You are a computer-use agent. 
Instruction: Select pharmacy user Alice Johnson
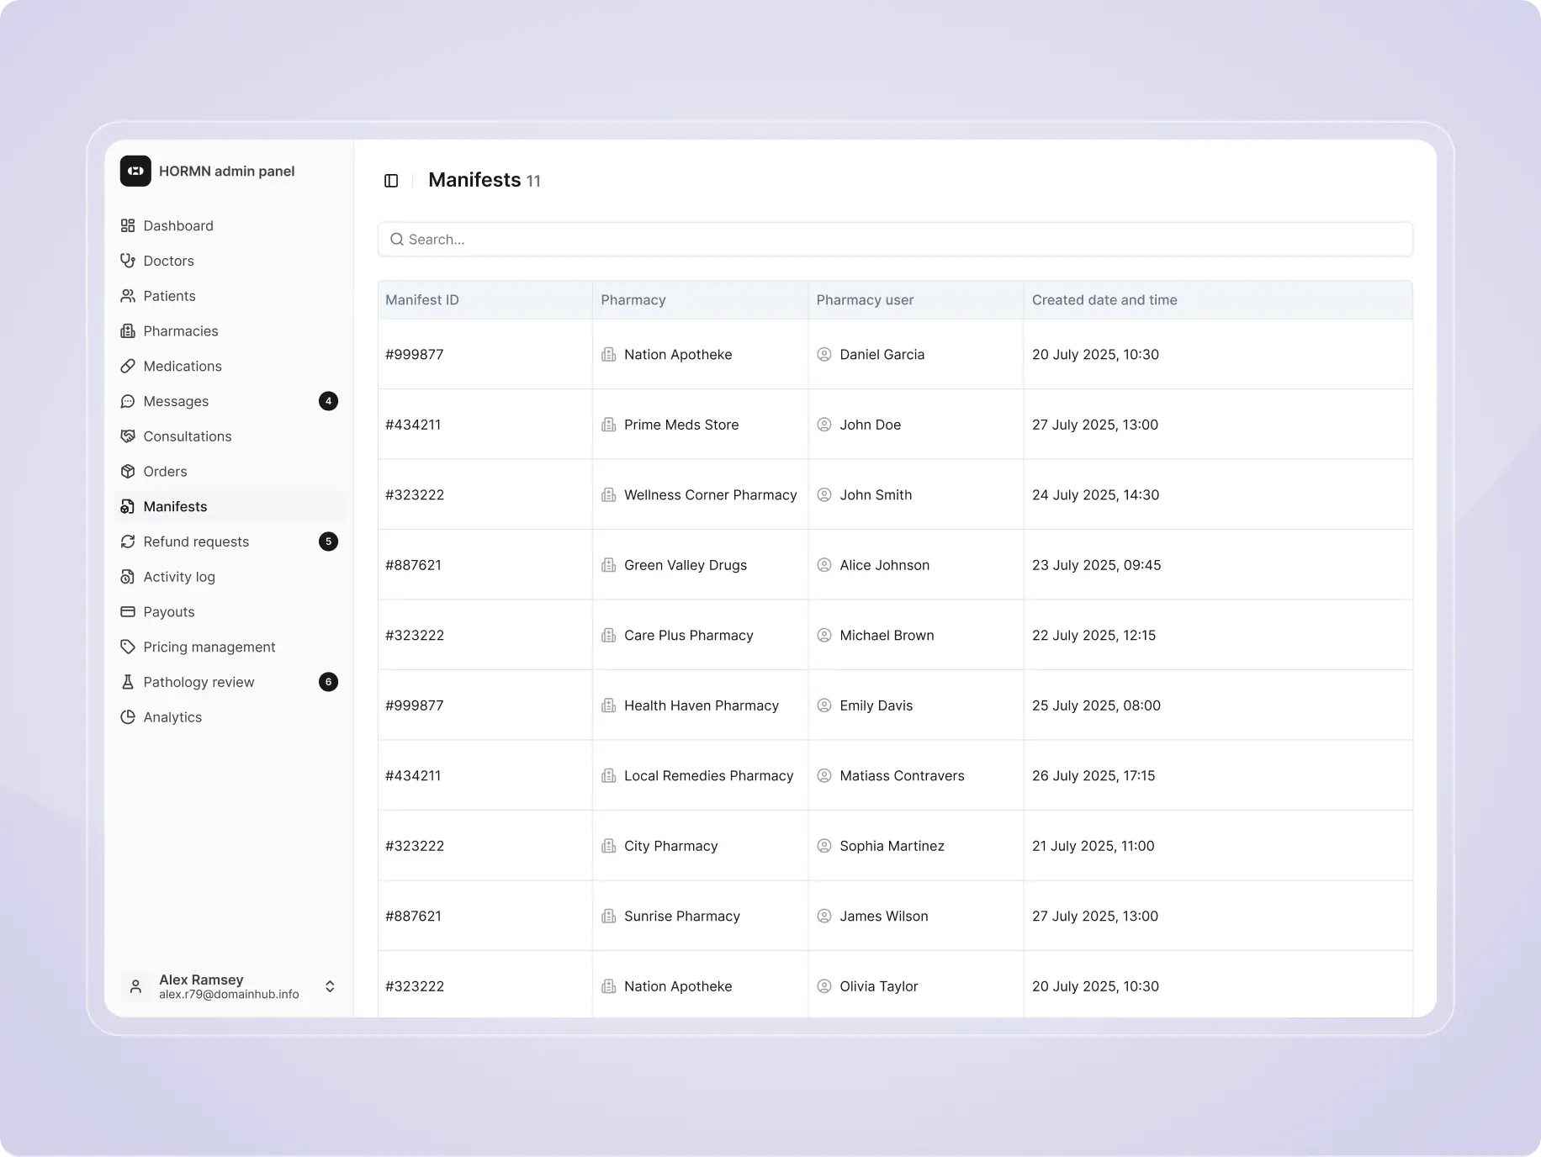[x=884, y=566]
